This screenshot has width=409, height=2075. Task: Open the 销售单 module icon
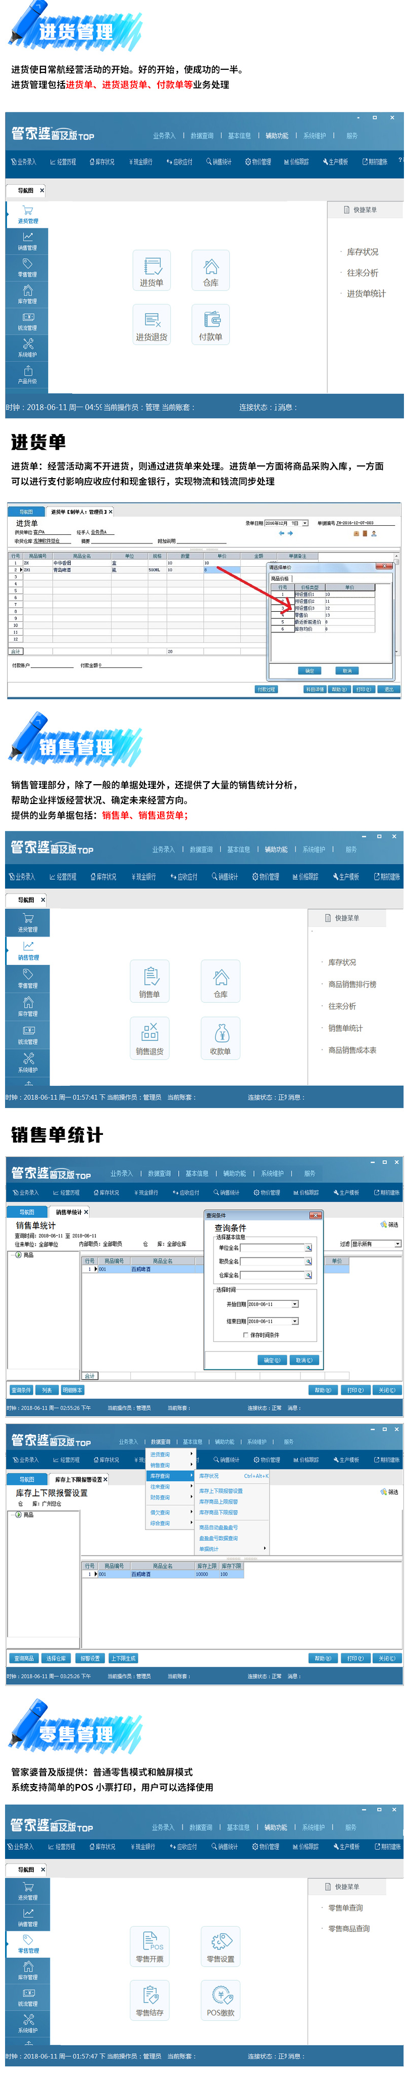point(149,980)
